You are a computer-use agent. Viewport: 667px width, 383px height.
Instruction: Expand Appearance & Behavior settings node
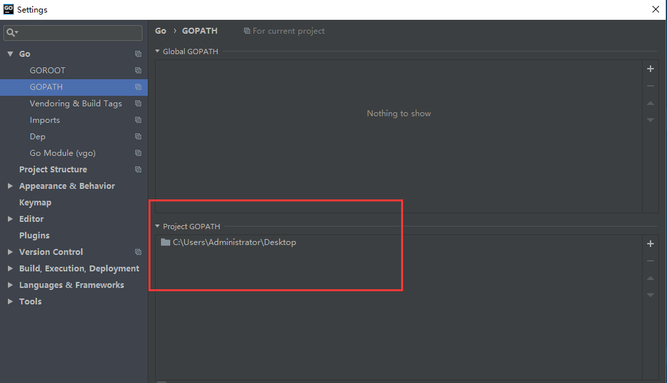click(10, 186)
